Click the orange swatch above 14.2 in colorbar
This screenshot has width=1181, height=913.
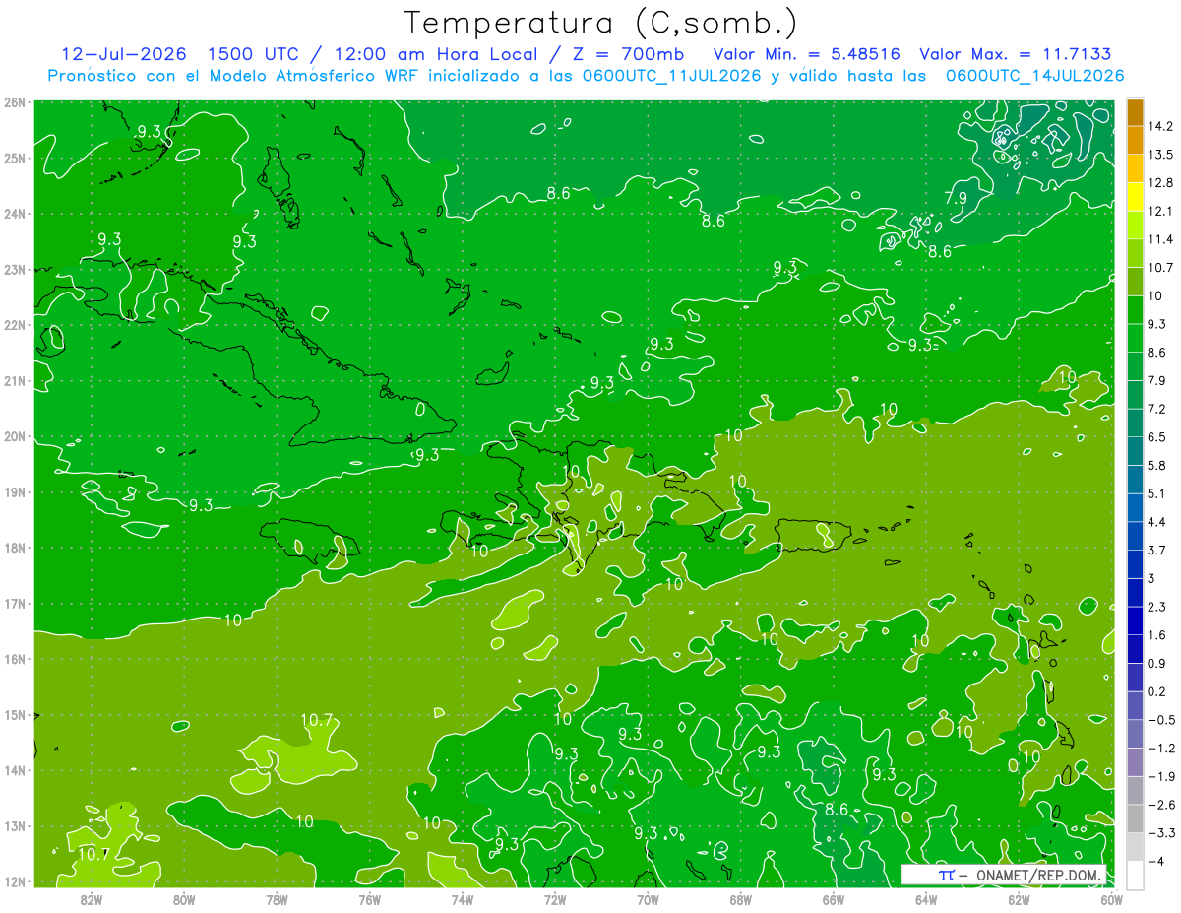click(x=1135, y=112)
